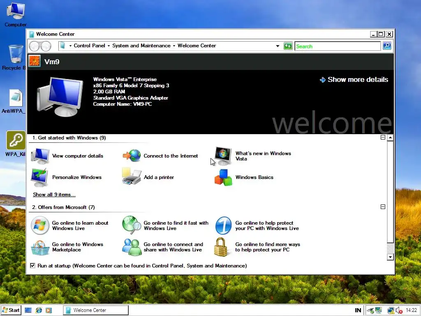Click System and Maintenance in the address bar
The height and width of the screenshot is (316, 421).
tap(141, 46)
